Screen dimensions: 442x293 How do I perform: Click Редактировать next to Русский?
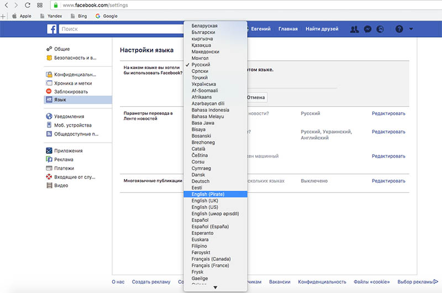coord(388,113)
